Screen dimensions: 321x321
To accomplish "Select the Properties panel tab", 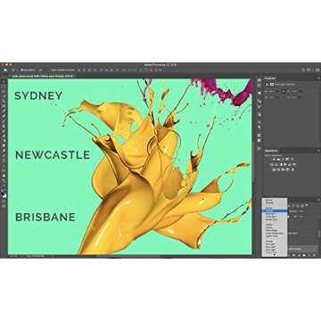I will pyautogui.click(x=270, y=78).
